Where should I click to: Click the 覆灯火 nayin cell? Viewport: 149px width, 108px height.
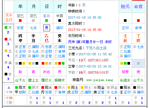point(47,80)
